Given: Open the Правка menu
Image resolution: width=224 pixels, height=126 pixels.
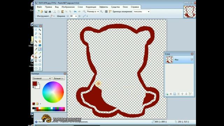Looking at the screenshot, I should pyautogui.click(x=48, y=7).
